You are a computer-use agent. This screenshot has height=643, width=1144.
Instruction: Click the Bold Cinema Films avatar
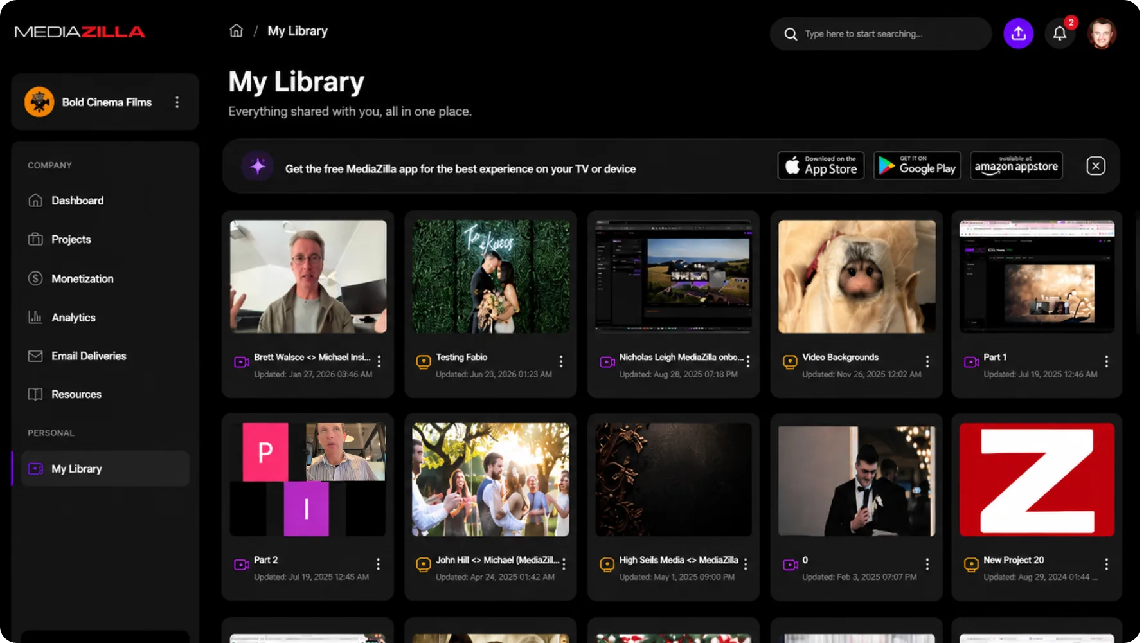click(x=39, y=102)
